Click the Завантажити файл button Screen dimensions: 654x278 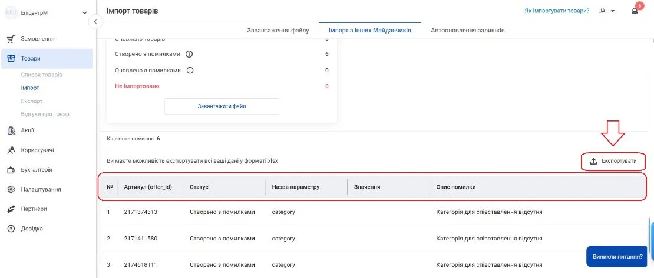222,106
